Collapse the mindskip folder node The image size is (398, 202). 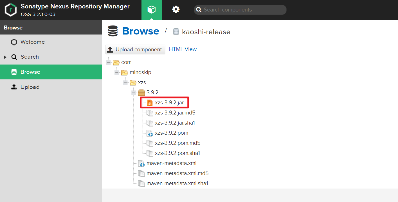pyautogui.click(x=117, y=72)
